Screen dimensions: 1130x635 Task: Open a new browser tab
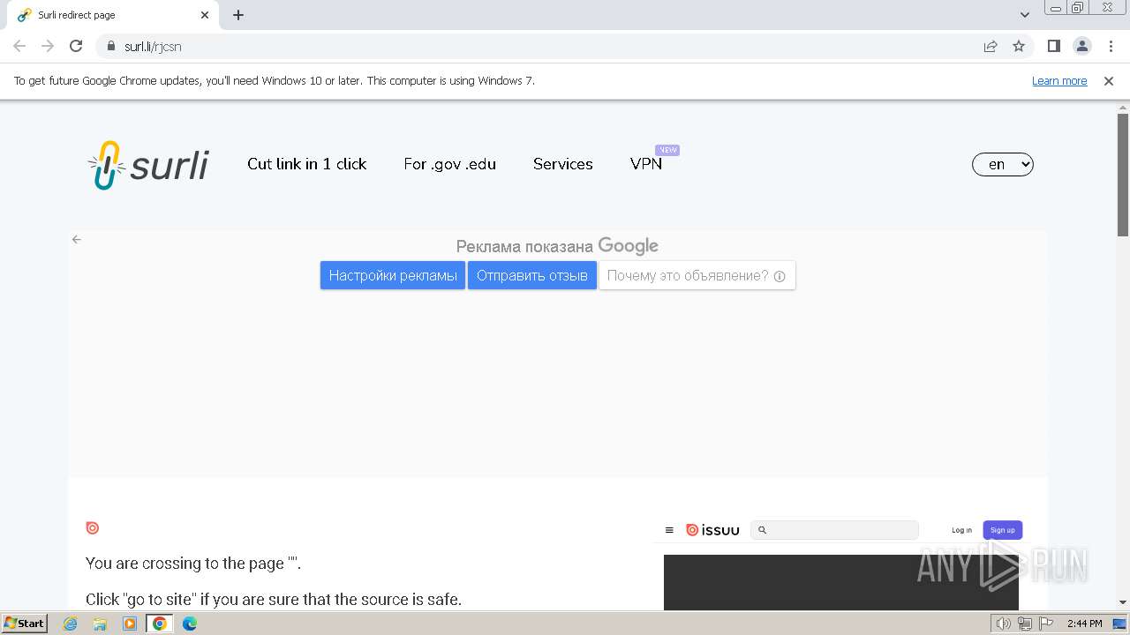(238, 15)
